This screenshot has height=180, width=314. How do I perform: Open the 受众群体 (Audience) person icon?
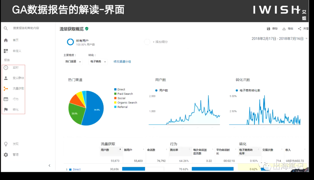[6, 77]
